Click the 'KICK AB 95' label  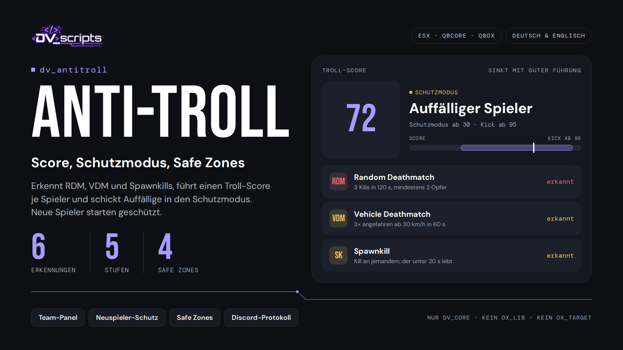pos(565,138)
